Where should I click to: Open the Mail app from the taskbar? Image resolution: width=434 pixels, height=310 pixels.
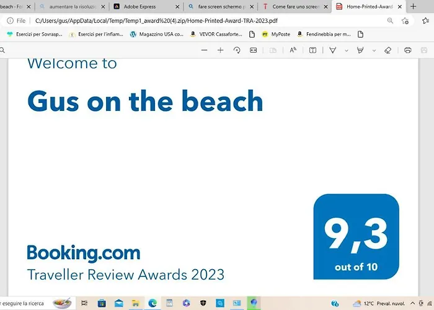[x=119, y=303]
